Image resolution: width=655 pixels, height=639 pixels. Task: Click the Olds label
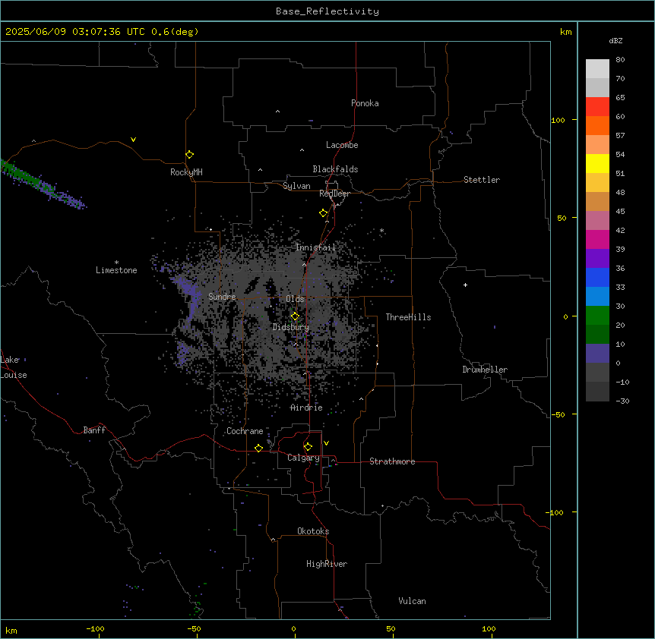pyautogui.click(x=295, y=299)
